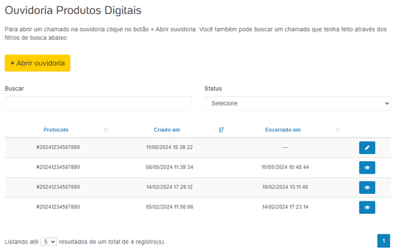This screenshot has height=251, width=396.
Task: Click the Criado em descending sort icon
Action: tap(221, 130)
